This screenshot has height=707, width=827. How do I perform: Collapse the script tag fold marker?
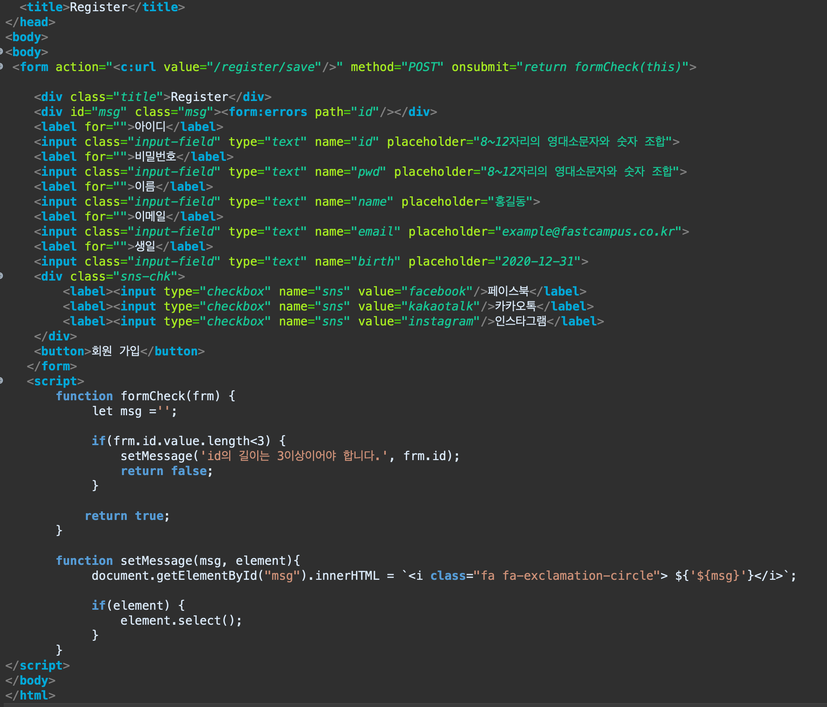(1, 381)
